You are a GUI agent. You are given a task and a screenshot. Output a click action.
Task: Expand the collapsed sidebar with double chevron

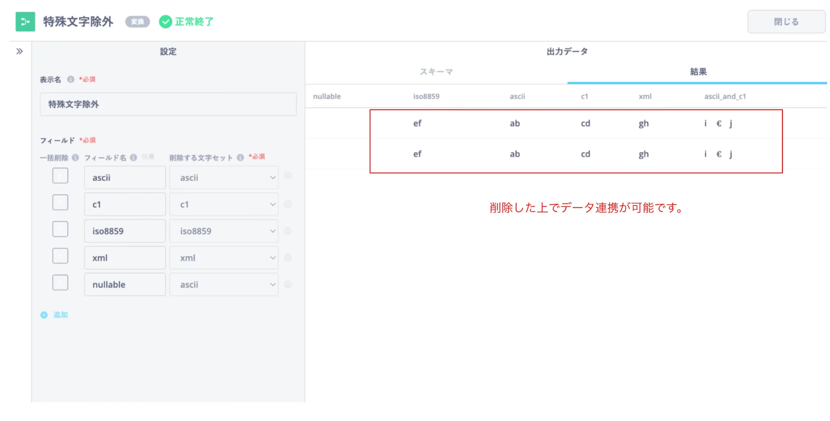tap(19, 51)
